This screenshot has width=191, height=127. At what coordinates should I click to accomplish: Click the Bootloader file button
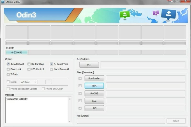[x=94, y=78]
